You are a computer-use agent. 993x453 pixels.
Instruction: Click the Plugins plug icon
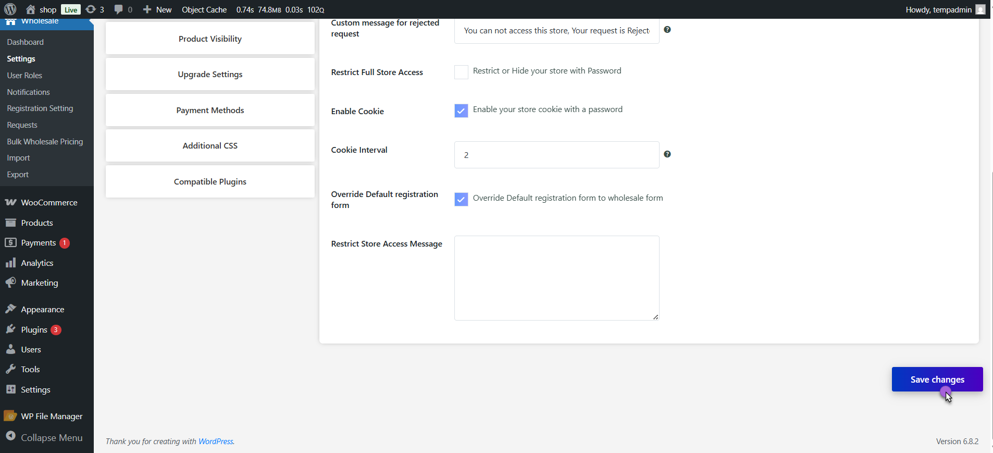pyautogui.click(x=10, y=329)
